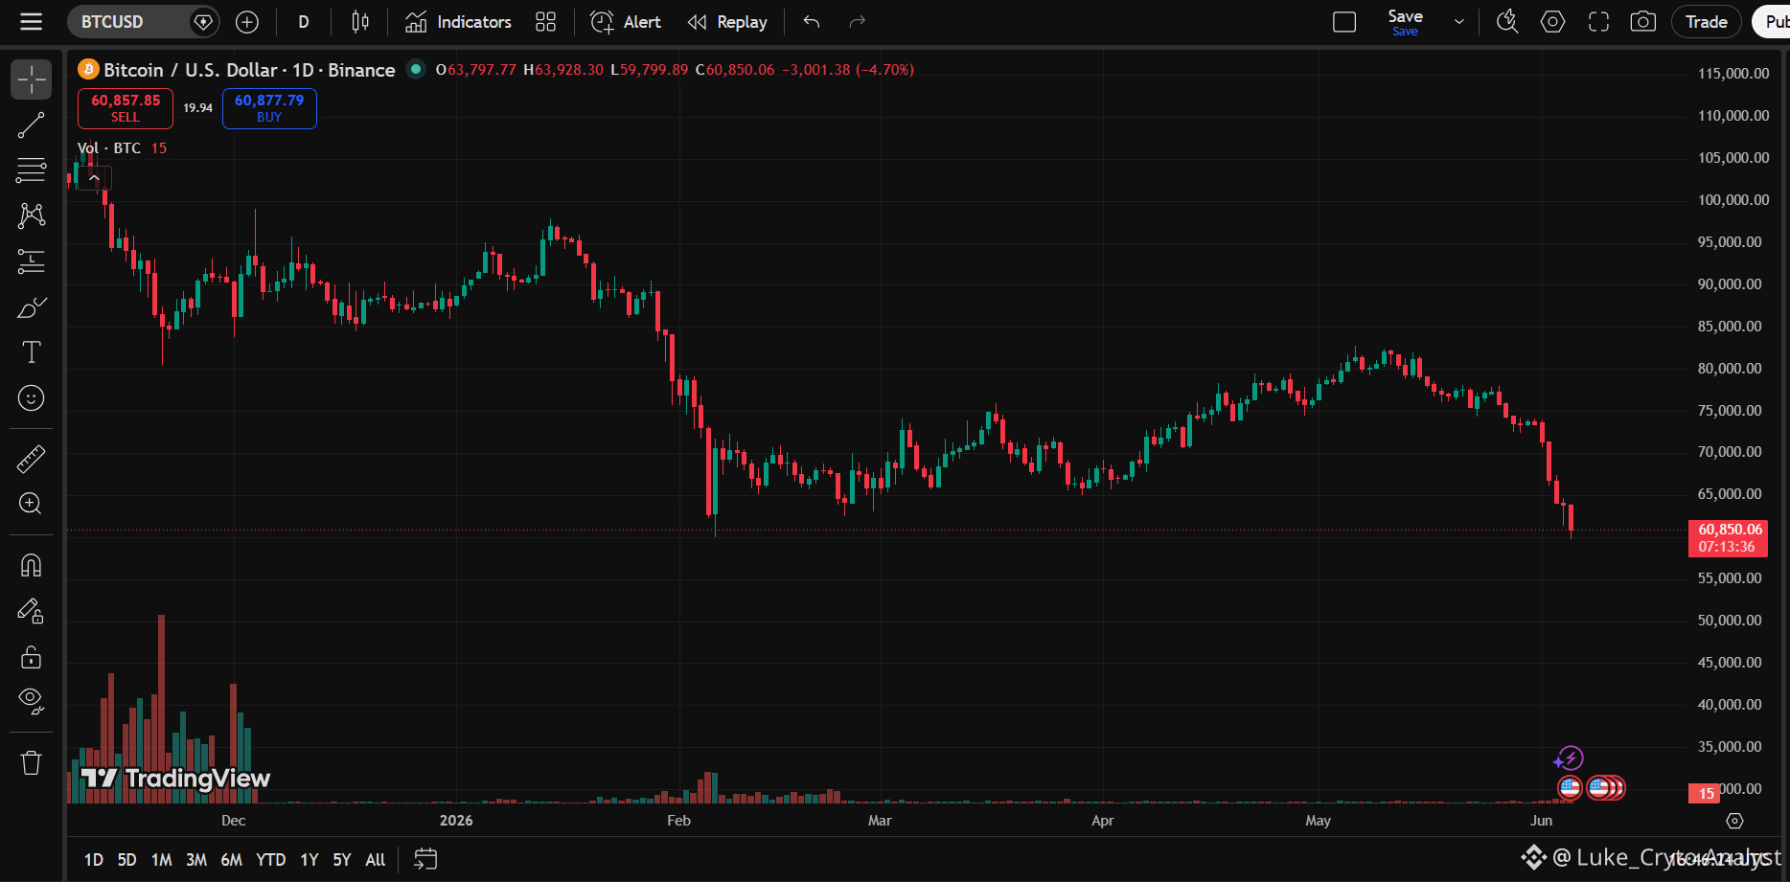Click the 19.94 spread value
1790x882 pixels.
click(198, 108)
